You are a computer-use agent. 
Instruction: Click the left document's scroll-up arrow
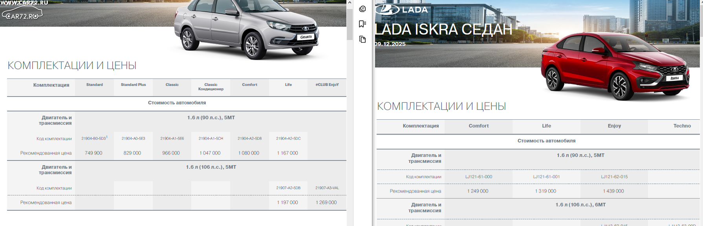[350, 3]
